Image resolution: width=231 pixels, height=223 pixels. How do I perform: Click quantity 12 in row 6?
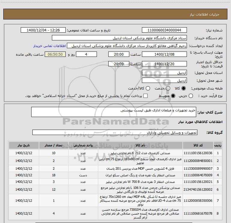click(x=54, y=190)
